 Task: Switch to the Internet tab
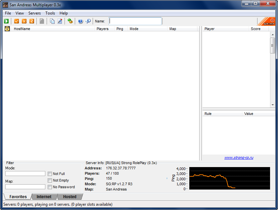tap(44, 197)
